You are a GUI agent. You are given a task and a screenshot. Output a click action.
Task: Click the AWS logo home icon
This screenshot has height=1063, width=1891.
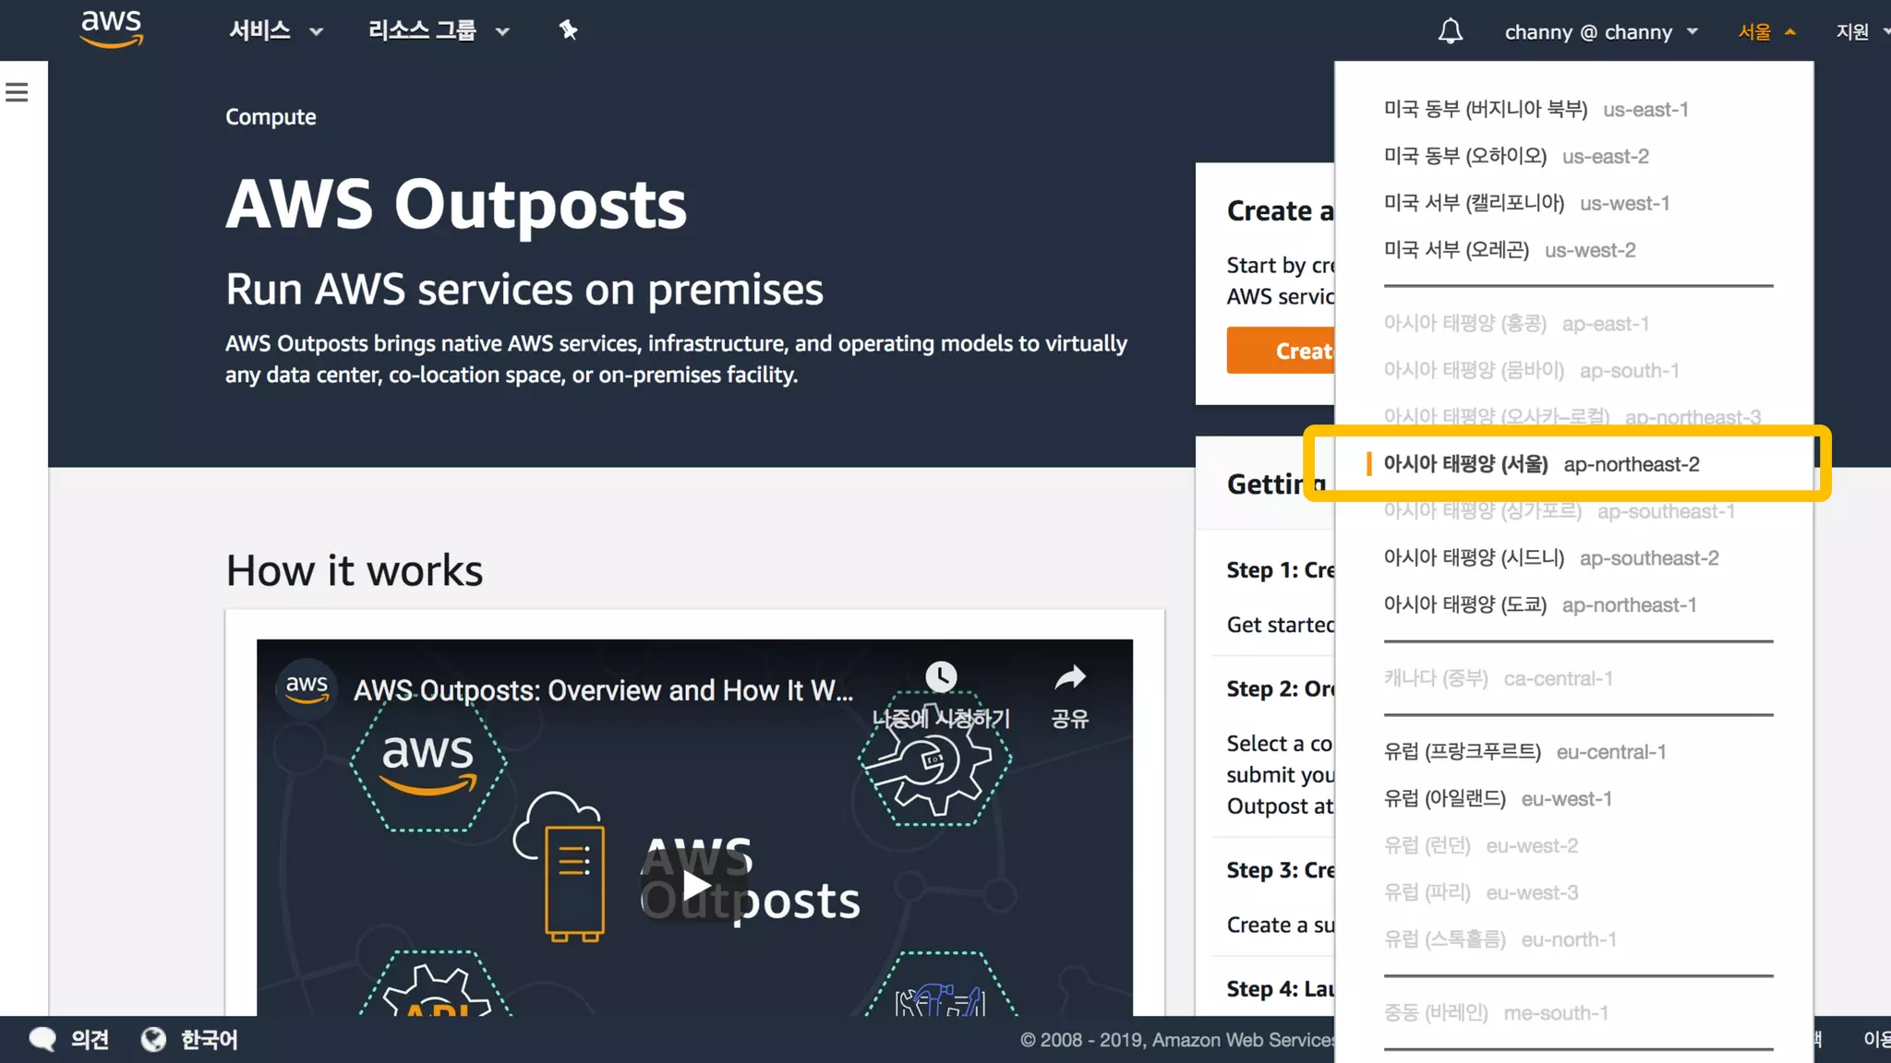click(x=112, y=30)
